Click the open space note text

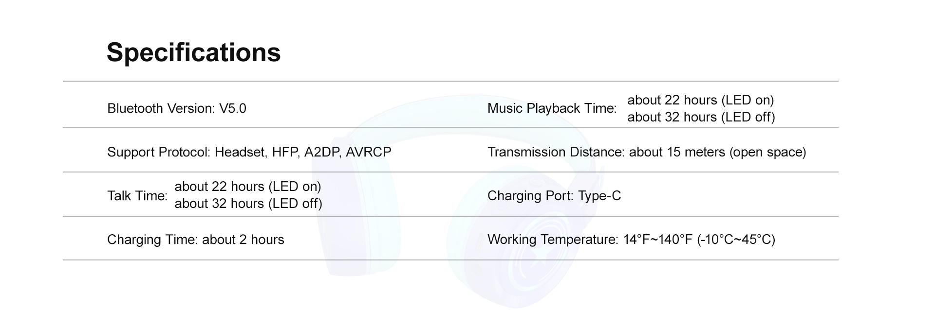767,152
